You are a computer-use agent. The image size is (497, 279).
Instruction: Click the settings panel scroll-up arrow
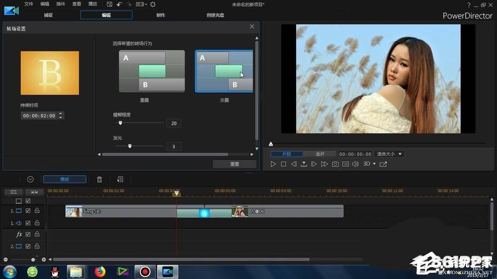click(257, 38)
